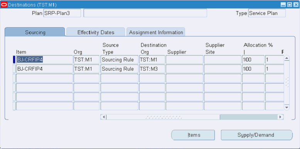Click Supplier Site field in the TST:M3 destination row
300x149 pixels.
(223, 69)
